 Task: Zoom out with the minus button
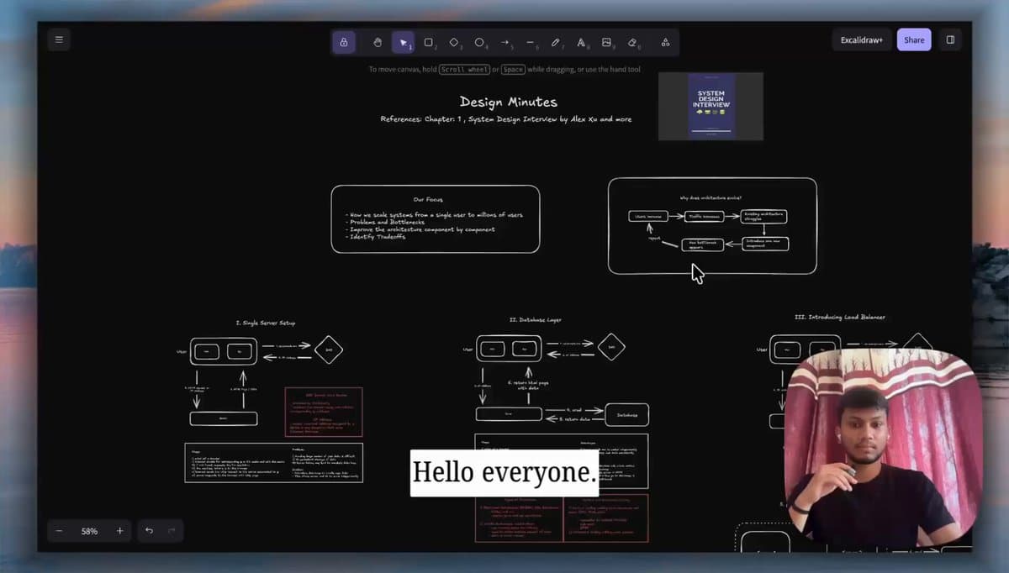(59, 531)
